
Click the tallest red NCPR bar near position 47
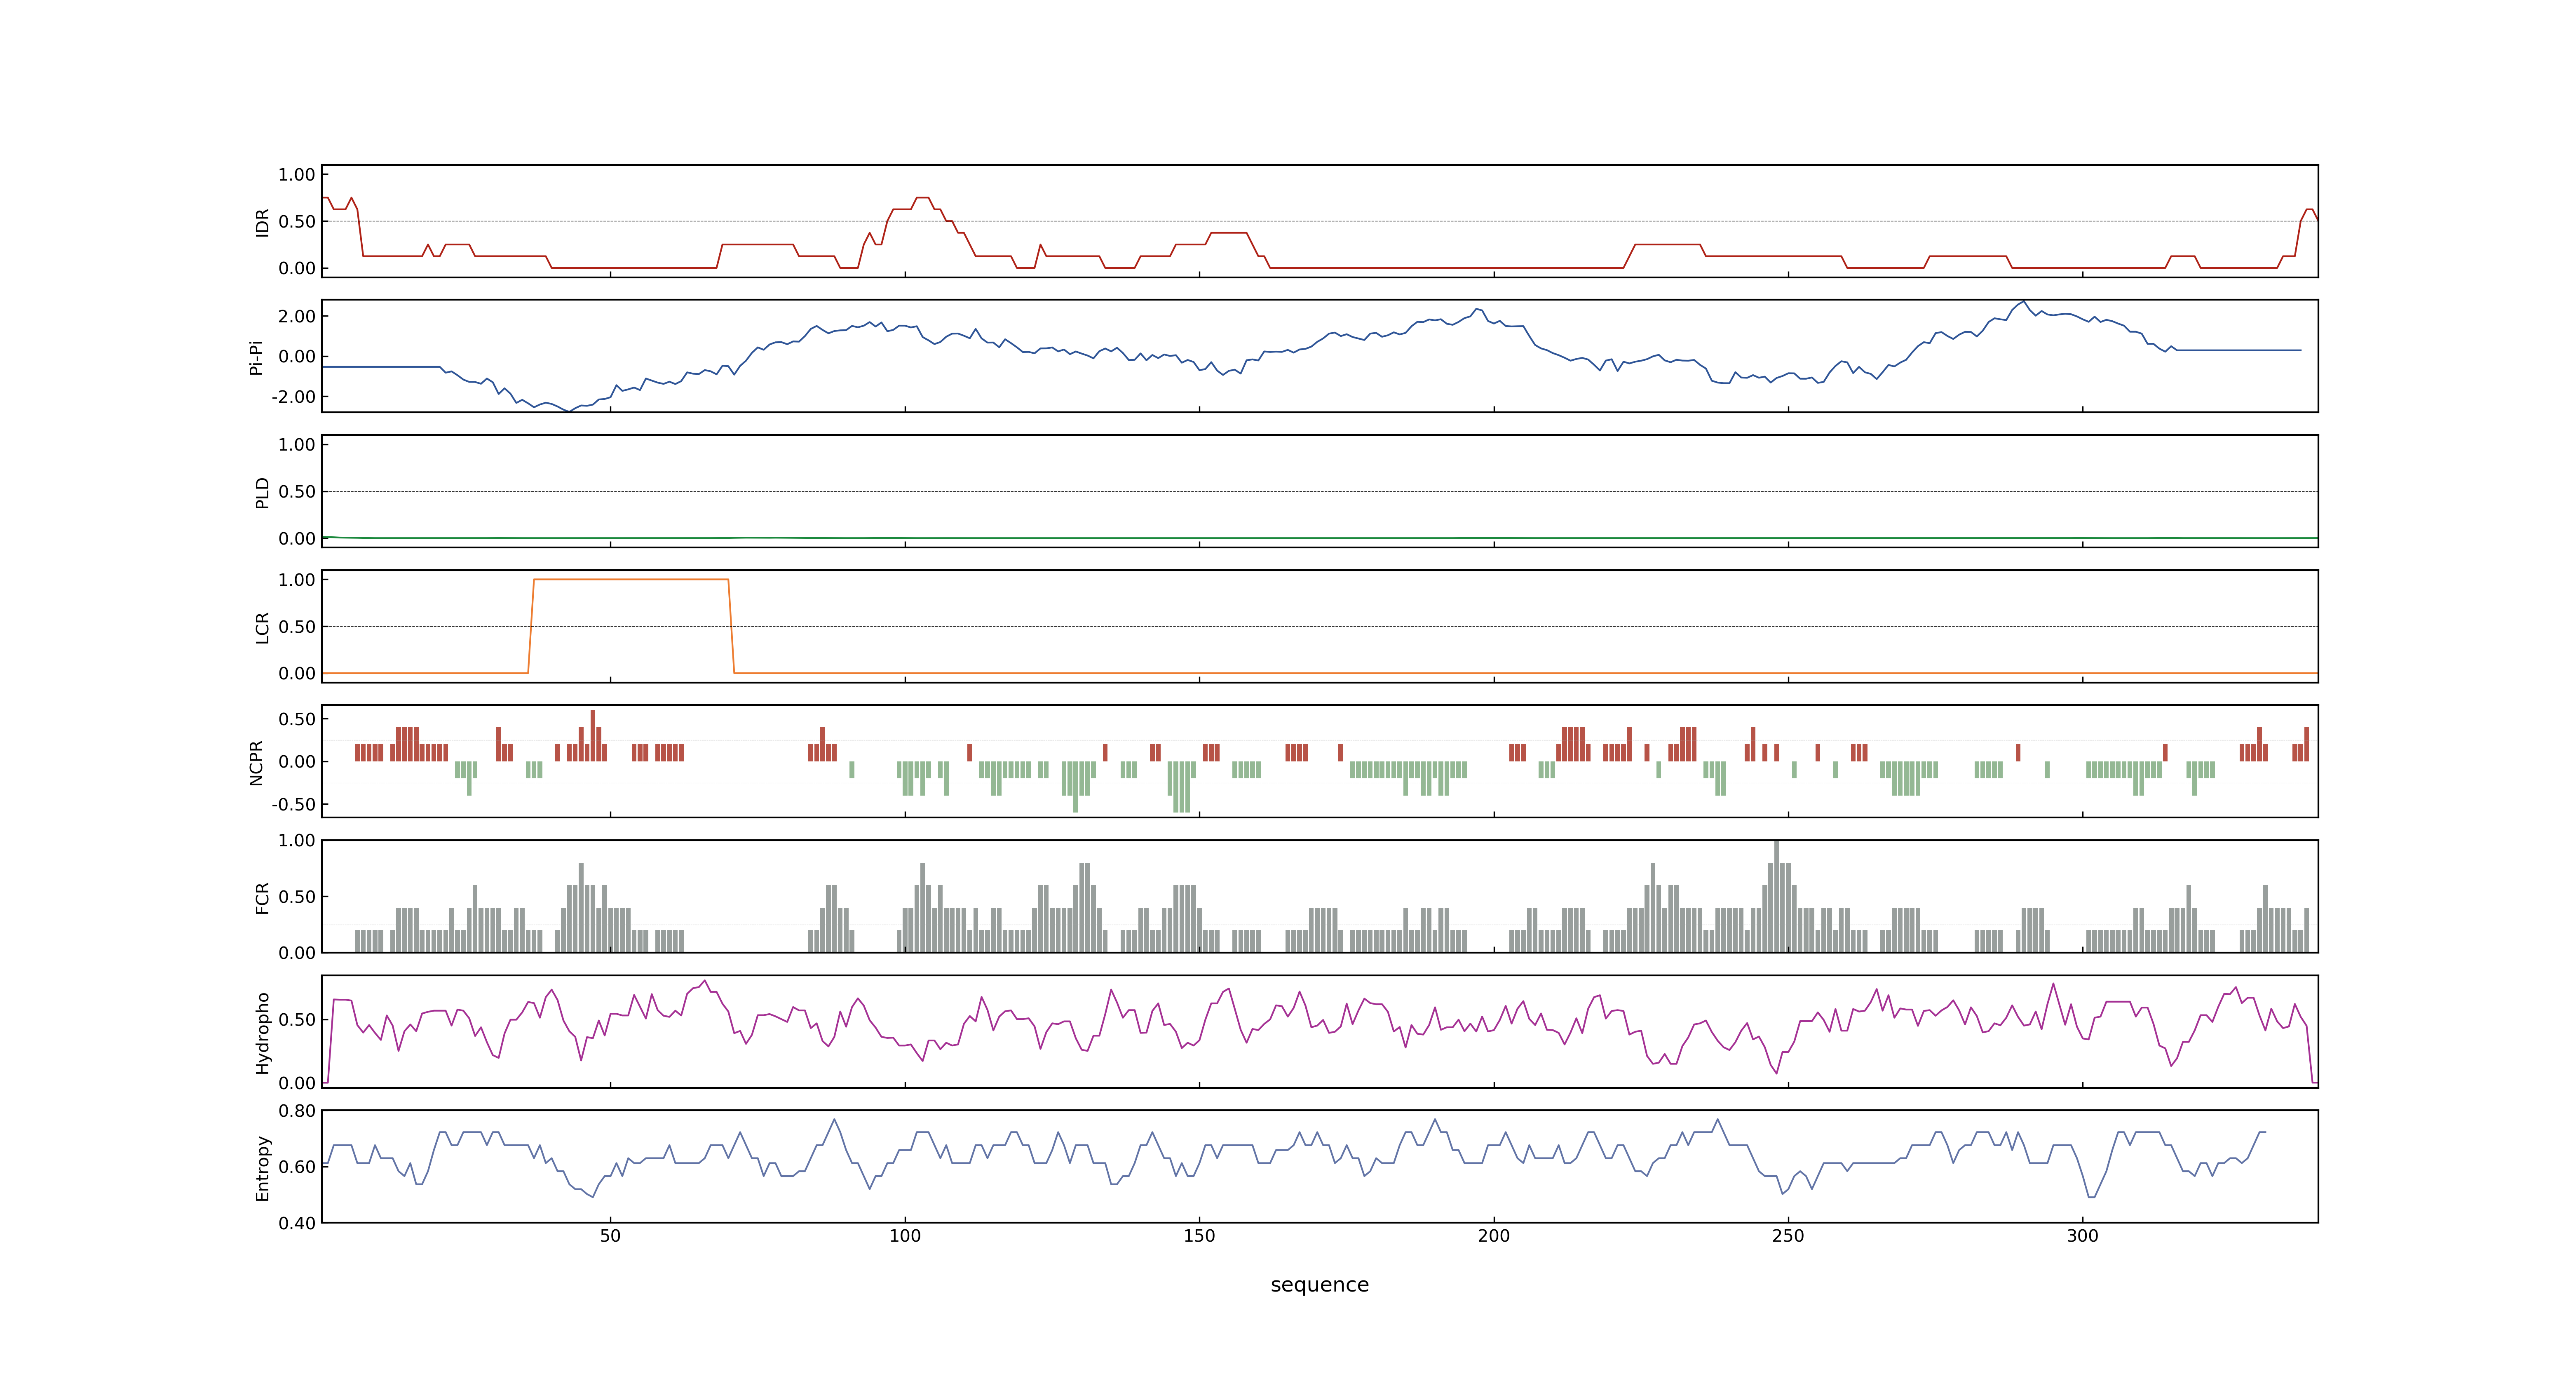593,736
